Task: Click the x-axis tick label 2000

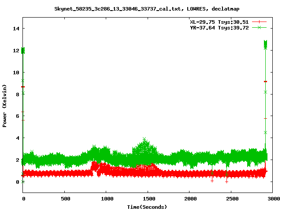Action: [190, 199]
